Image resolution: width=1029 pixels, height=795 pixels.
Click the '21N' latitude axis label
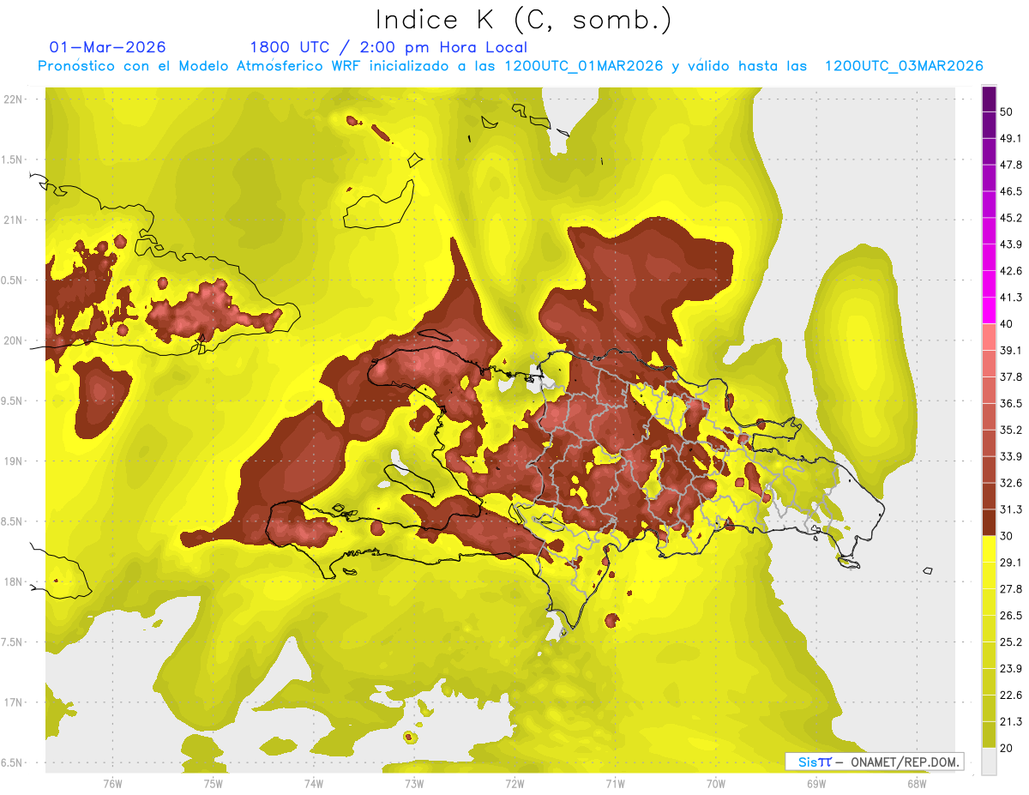point(15,220)
